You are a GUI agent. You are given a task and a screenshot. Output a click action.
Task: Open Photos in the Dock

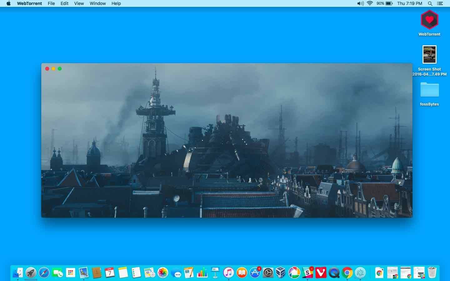coord(163,273)
